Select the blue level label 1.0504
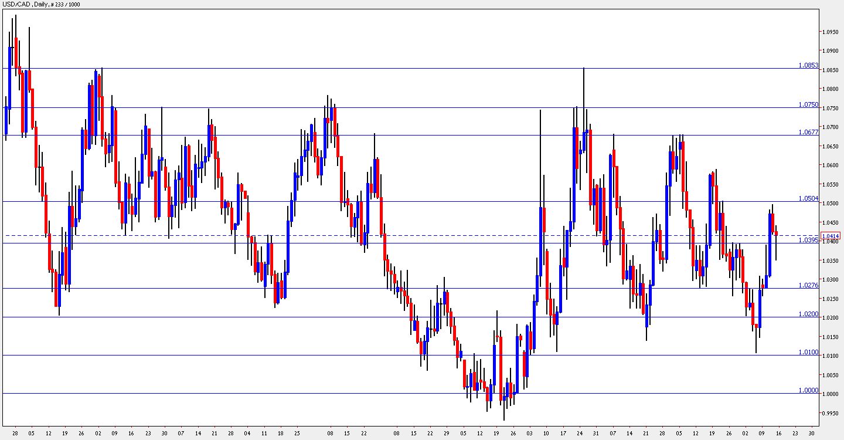Image resolution: width=844 pixels, height=440 pixels. pos(808,198)
